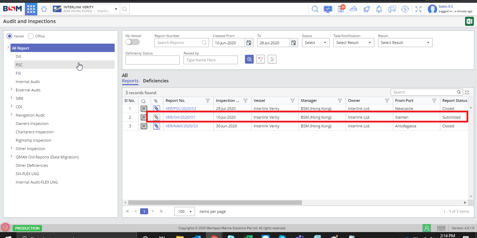Click the Report Number search field
The width and height of the screenshot is (477, 238).
tap(178, 43)
